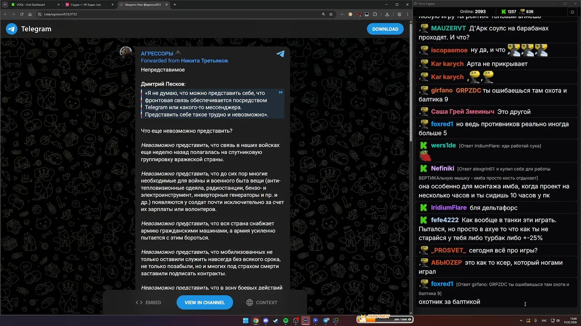The width and height of the screenshot is (581, 326).
Task: Click the browser Home button
Action: (x=30, y=14)
